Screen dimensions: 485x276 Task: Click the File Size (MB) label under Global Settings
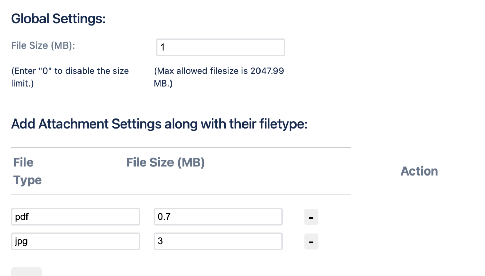[x=43, y=45]
